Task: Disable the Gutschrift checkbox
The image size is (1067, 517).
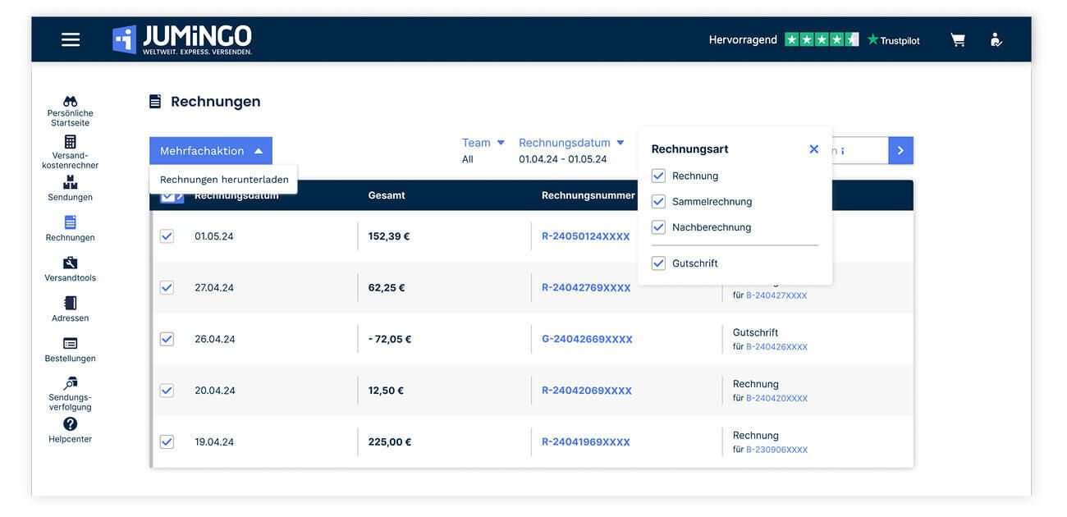Action: pyautogui.click(x=658, y=263)
